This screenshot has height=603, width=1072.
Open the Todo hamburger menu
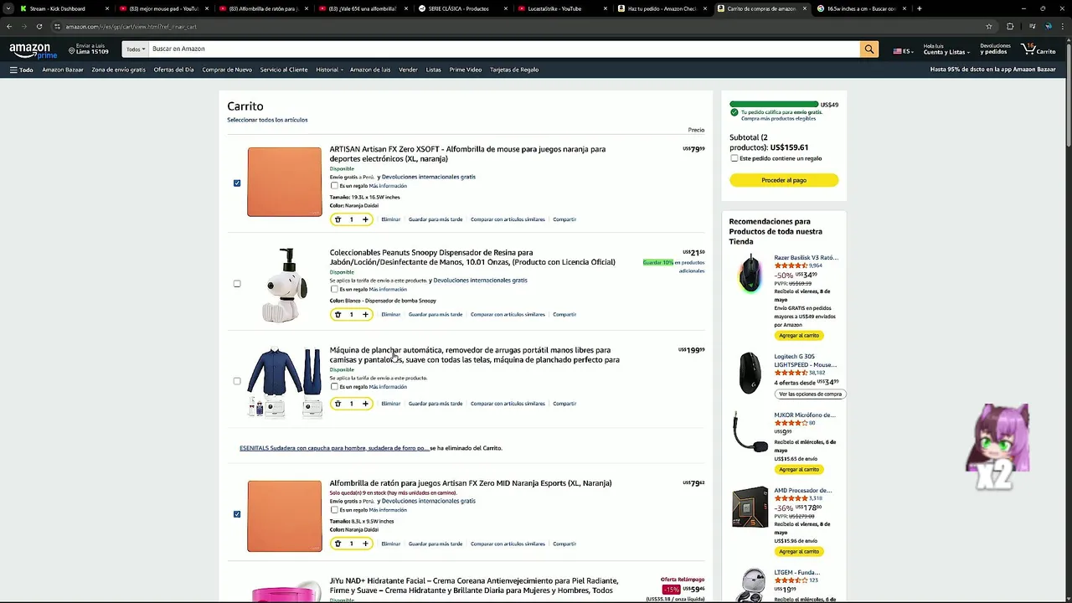click(x=22, y=70)
